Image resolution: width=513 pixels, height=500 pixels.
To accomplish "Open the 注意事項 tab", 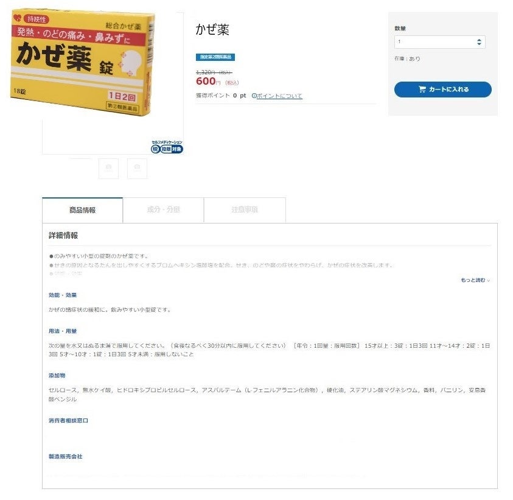I will click(x=245, y=210).
